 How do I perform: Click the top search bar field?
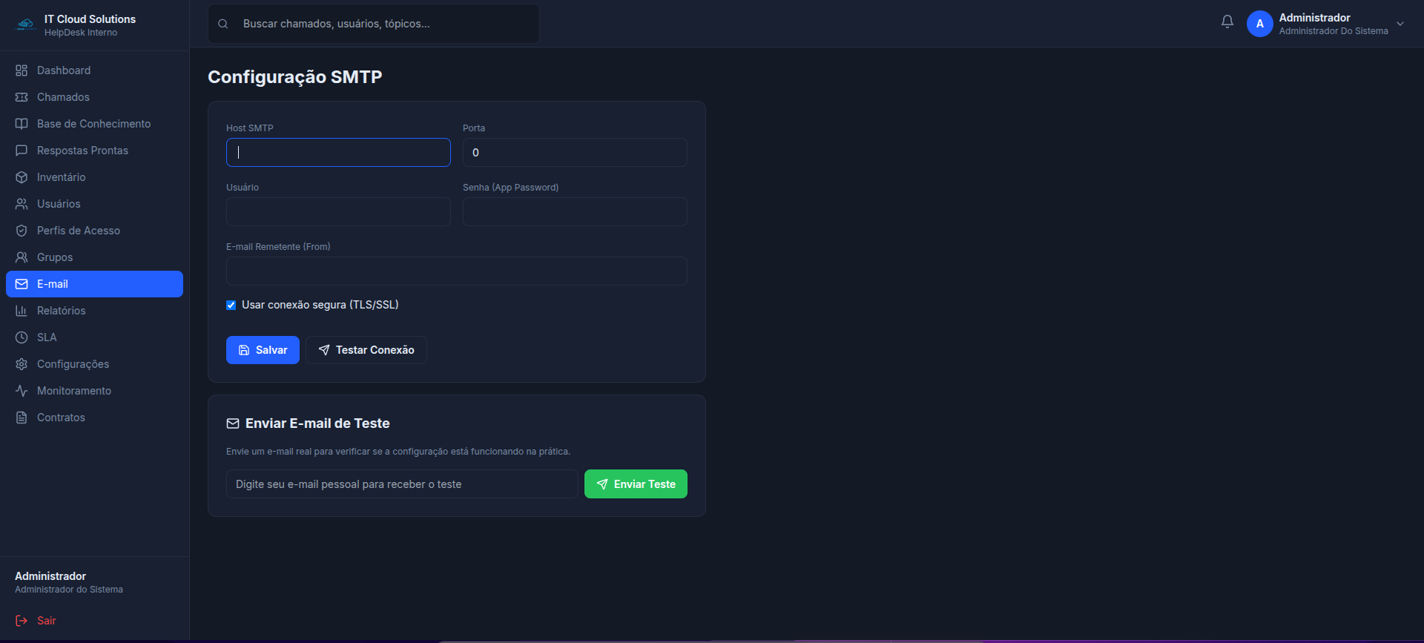[374, 24]
